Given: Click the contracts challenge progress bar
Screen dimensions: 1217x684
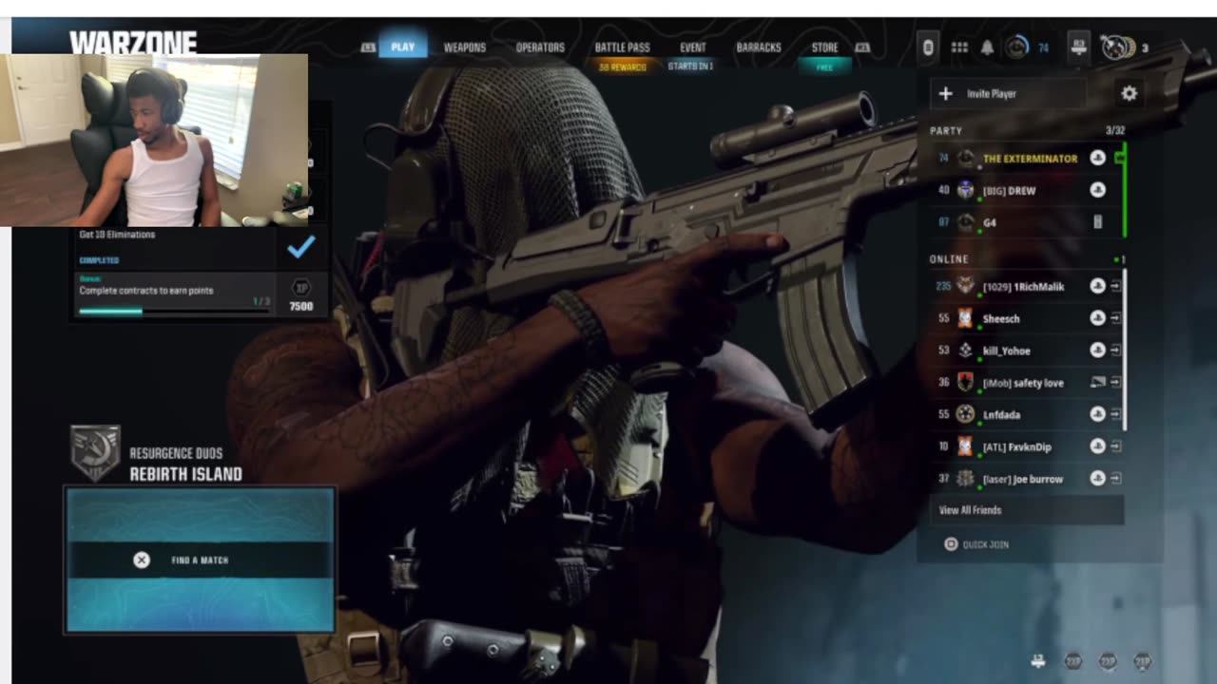Looking at the screenshot, I should coord(174,311).
